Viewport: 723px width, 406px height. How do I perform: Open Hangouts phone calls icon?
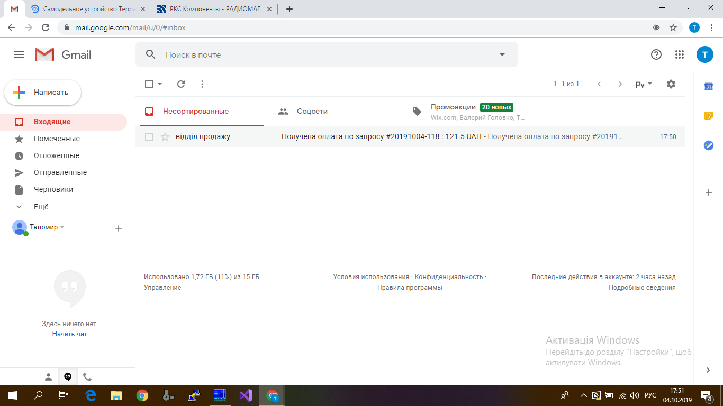[87, 377]
